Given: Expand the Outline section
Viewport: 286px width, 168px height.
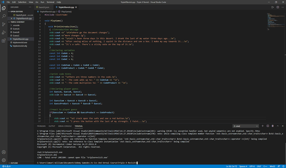Looking at the screenshot, I should [14, 163].
